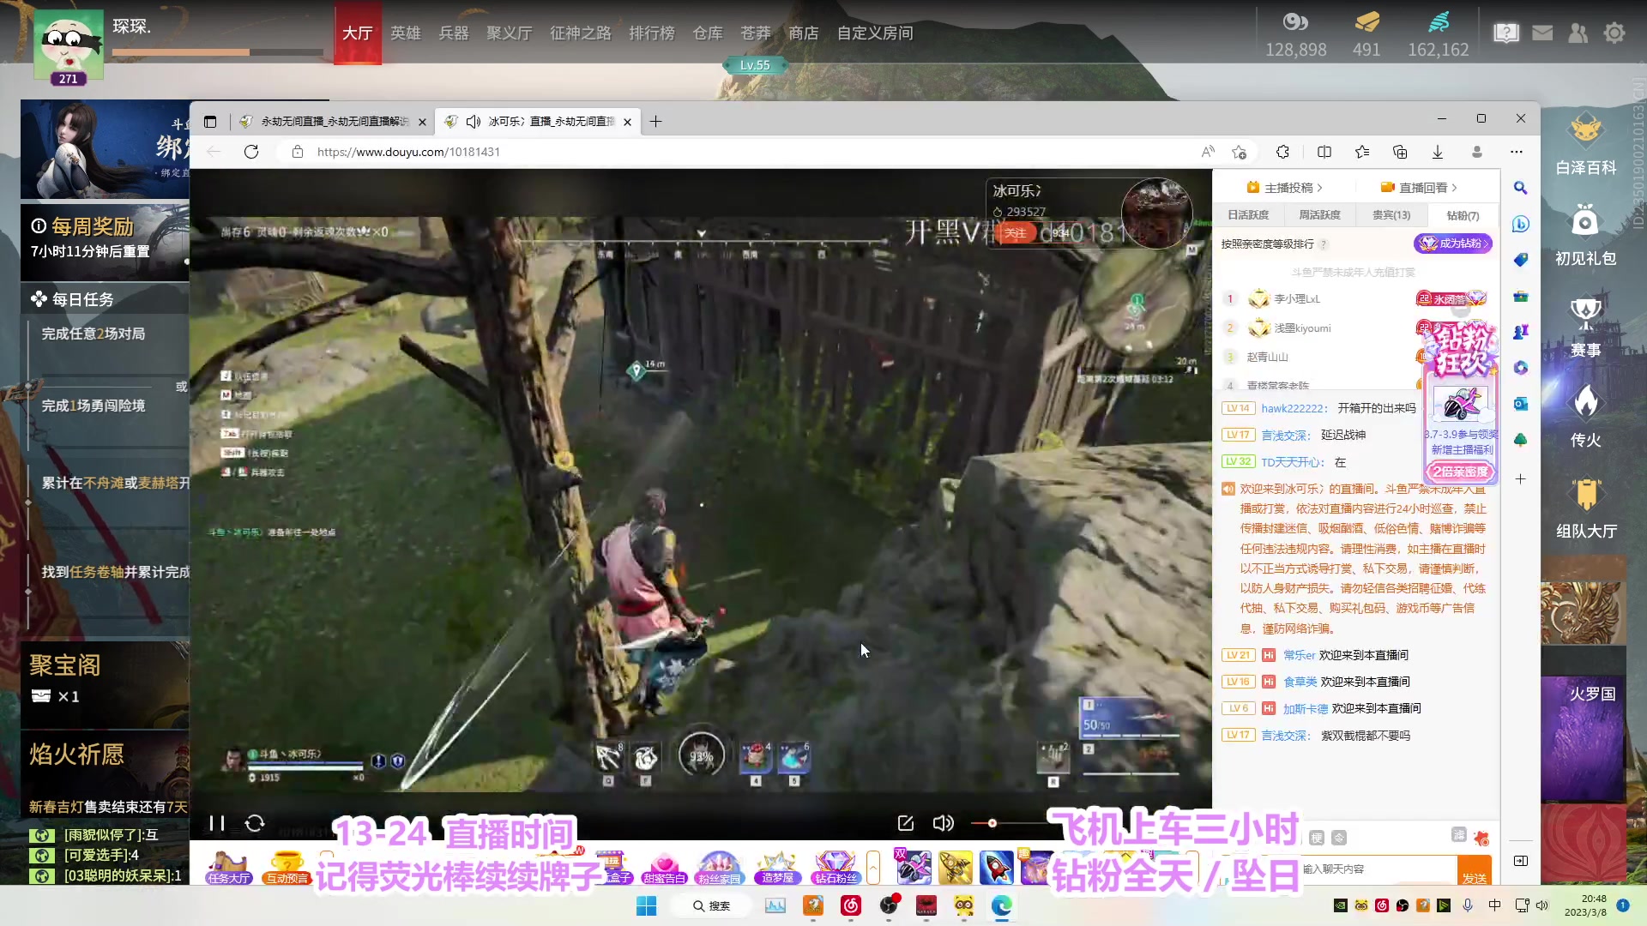Open viewer 李小理LxL in ranking
The width and height of the screenshot is (1647, 926).
[x=1296, y=299]
